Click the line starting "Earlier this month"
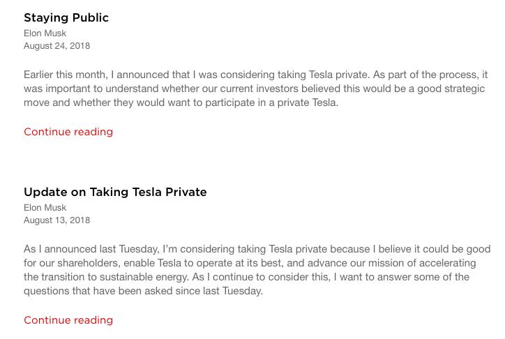Viewport: 505px width, 339px height. 256,75
